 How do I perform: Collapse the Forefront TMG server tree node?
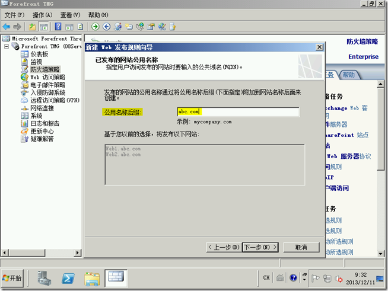(x=7, y=46)
